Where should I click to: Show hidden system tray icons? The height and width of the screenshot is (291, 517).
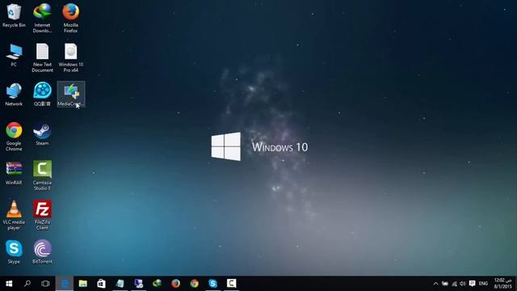[x=435, y=284]
